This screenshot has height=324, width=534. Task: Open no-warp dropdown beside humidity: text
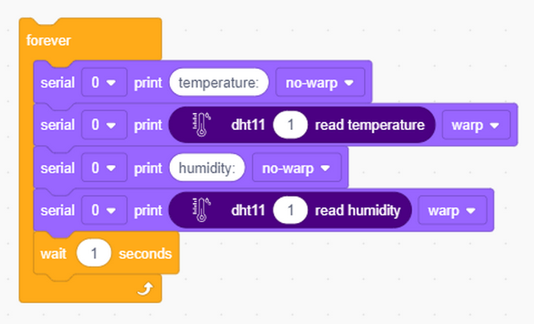pos(297,168)
